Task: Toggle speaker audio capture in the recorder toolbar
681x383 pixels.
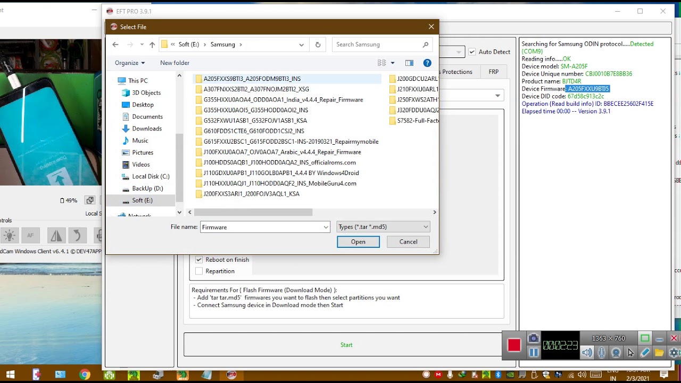Action: pos(587,352)
